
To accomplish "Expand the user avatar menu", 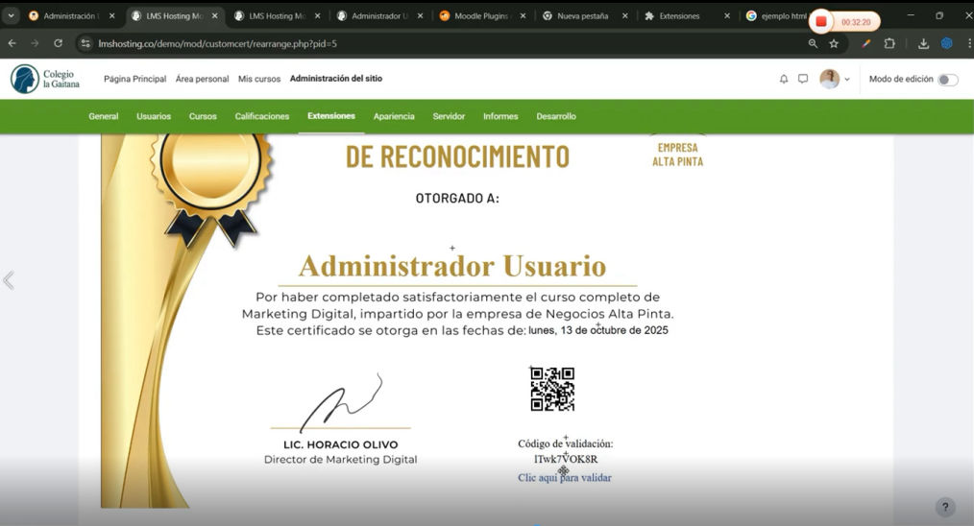I will (x=834, y=80).
